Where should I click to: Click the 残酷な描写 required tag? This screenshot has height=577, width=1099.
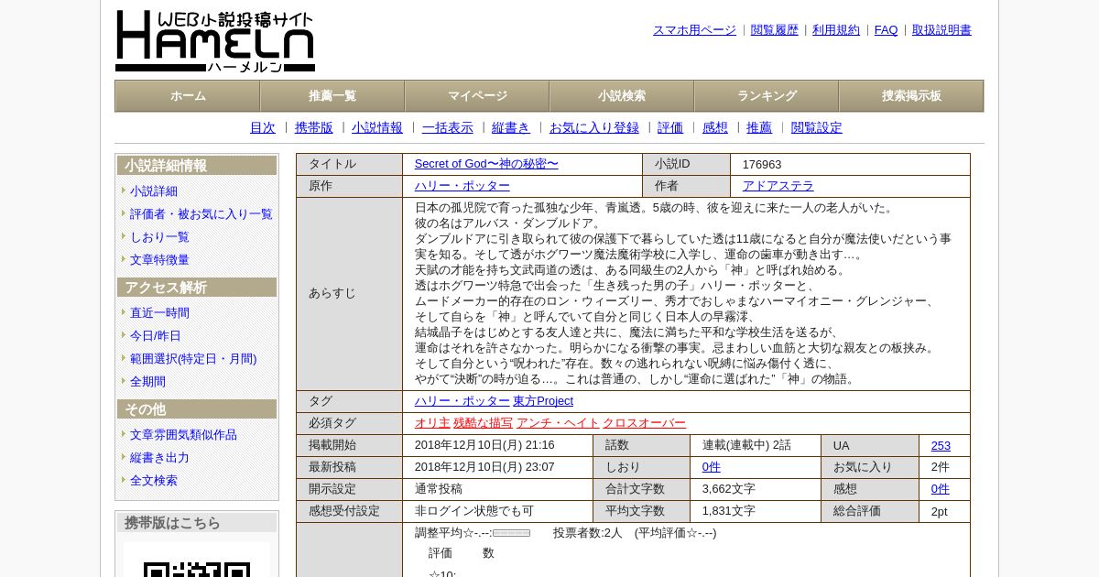pyautogui.click(x=484, y=423)
